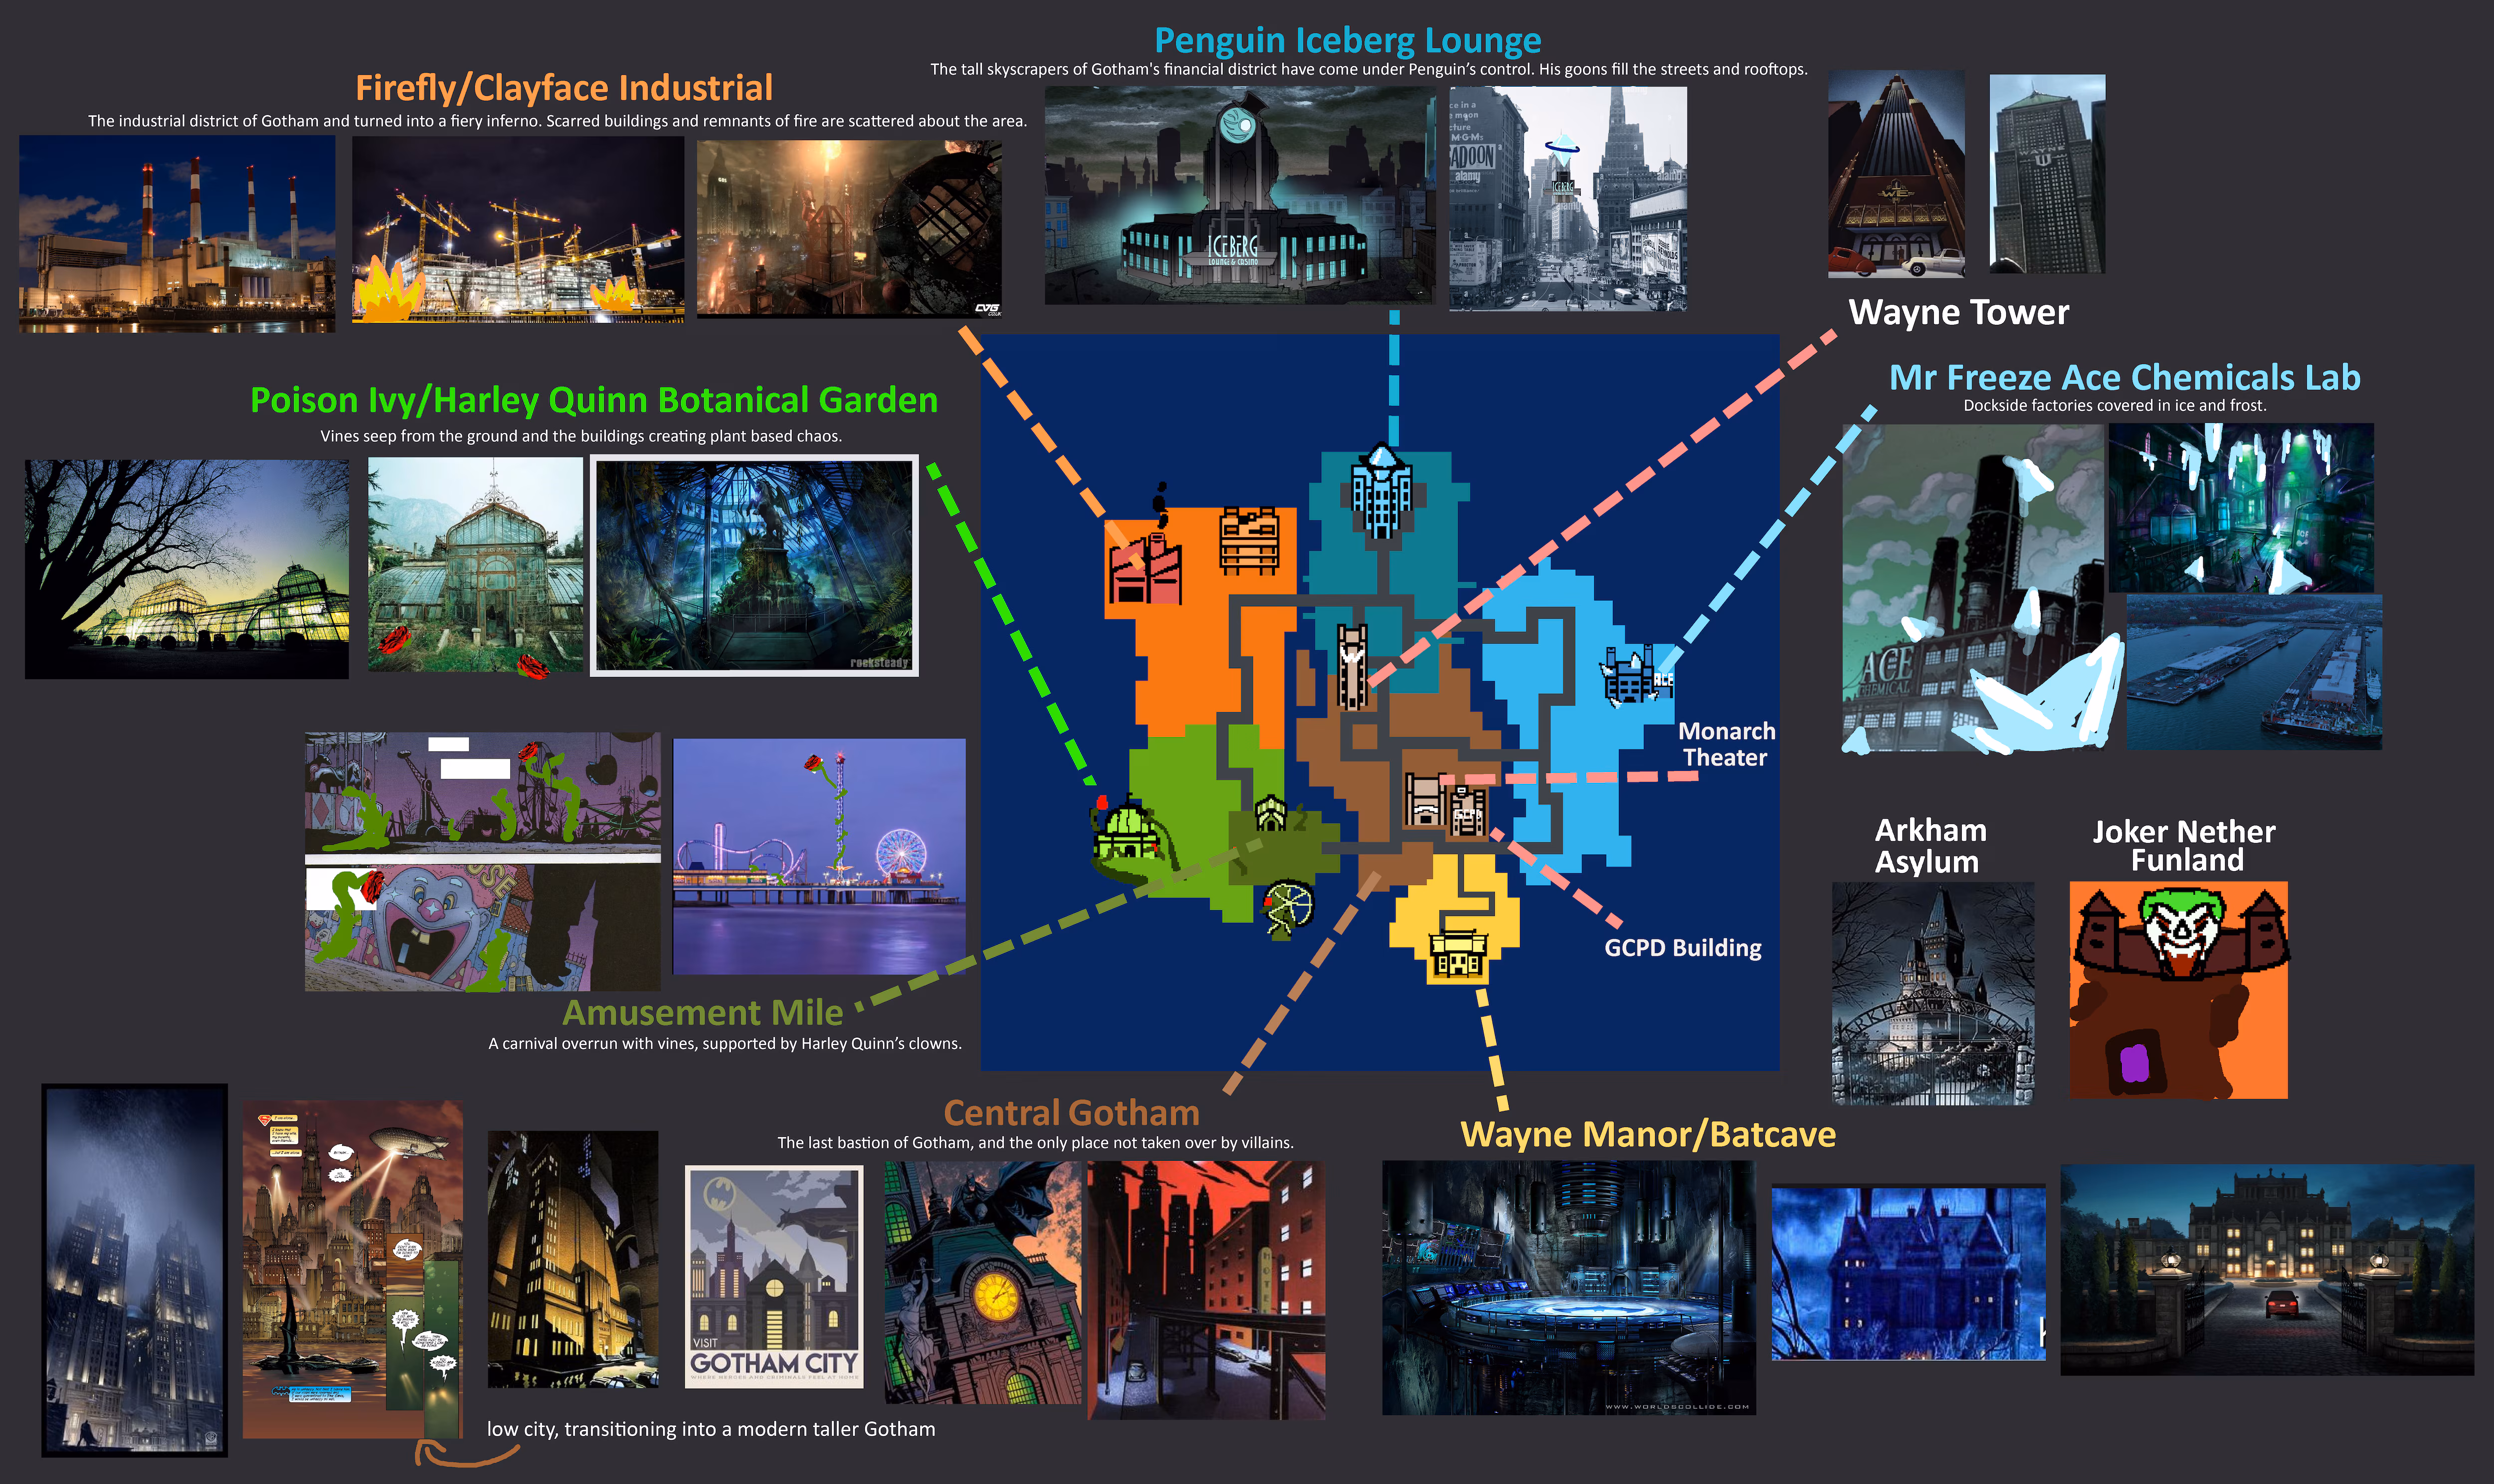This screenshot has height=1484, width=2494.
Task: Click the Mr Freeze Ace Chemicals Lab heading
Action: click(2124, 377)
